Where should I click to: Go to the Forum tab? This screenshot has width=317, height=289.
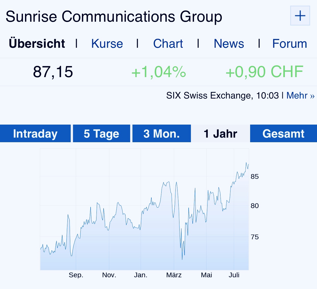tap(289, 44)
